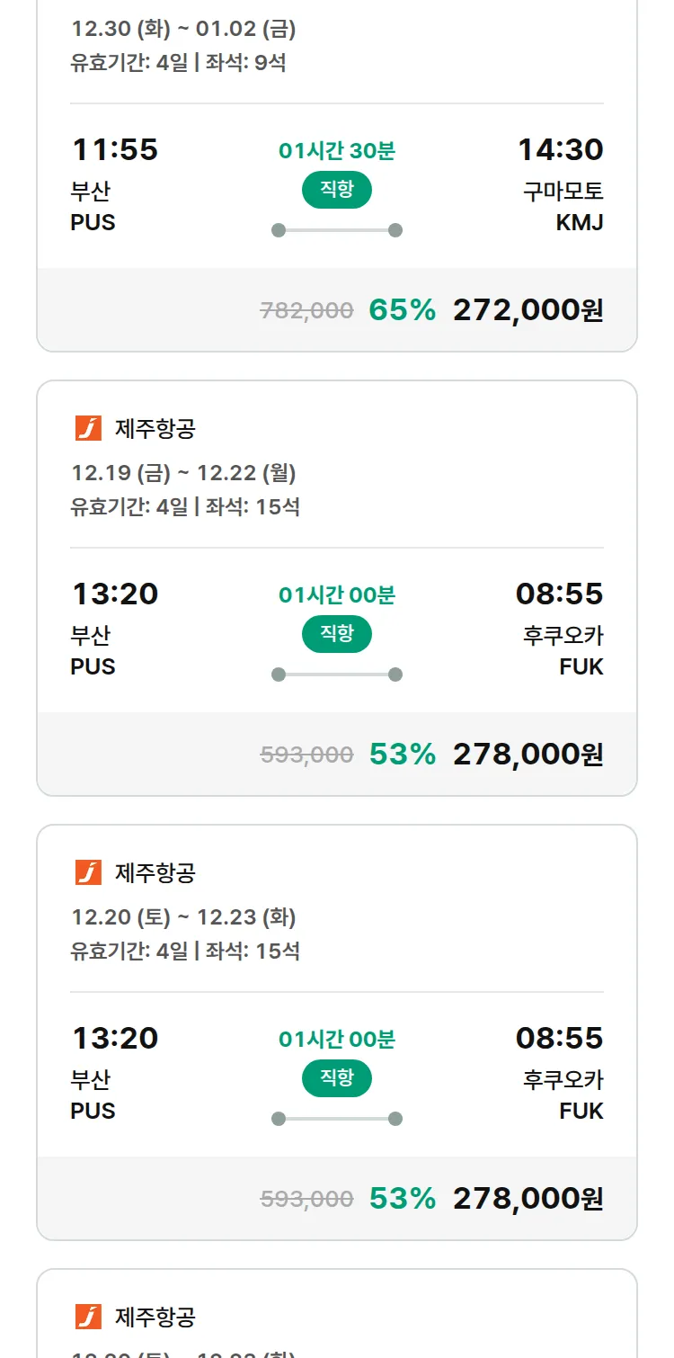Tap 직항 badge on 12.19 Fukuoka flight
This screenshot has width=674, height=1358.
pyautogui.click(x=336, y=634)
